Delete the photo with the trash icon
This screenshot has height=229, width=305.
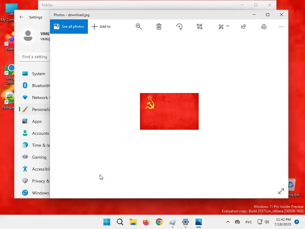tap(159, 27)
